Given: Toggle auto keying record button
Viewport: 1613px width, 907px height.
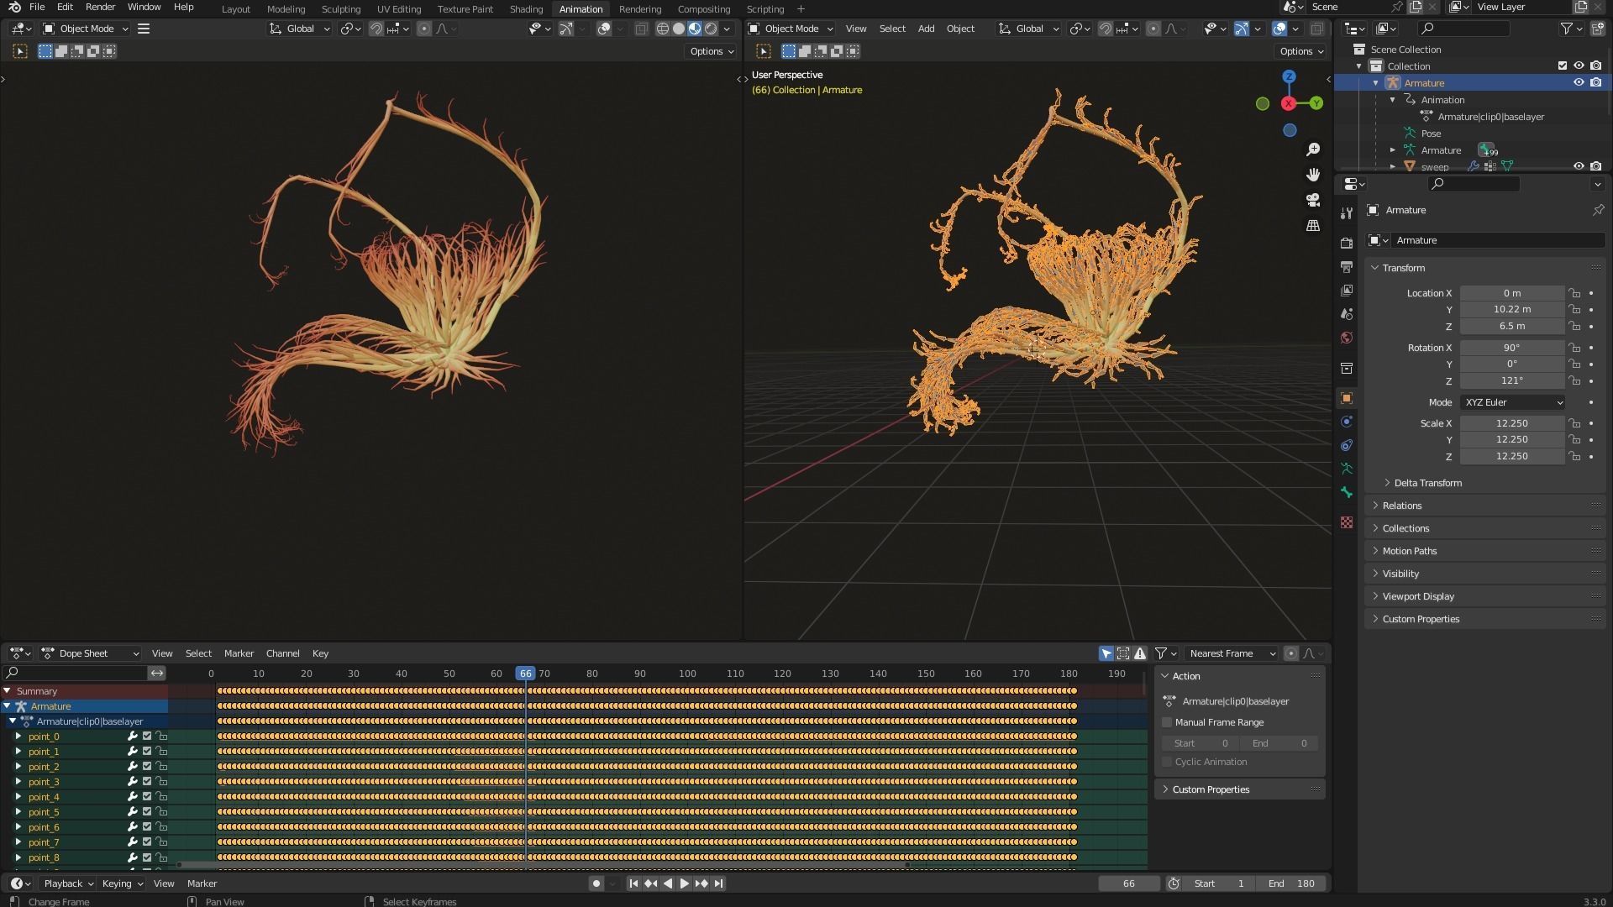Looking at the screenshot, I should pos(596,883).
